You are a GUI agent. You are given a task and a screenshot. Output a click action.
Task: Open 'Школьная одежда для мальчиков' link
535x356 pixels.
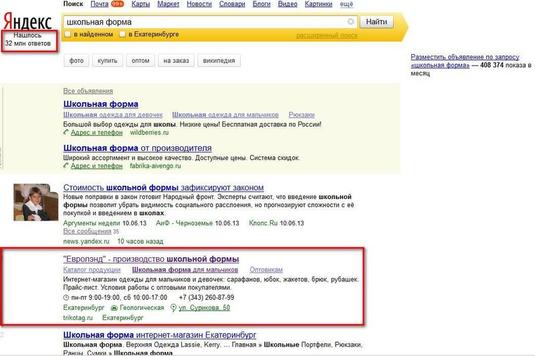225,115
